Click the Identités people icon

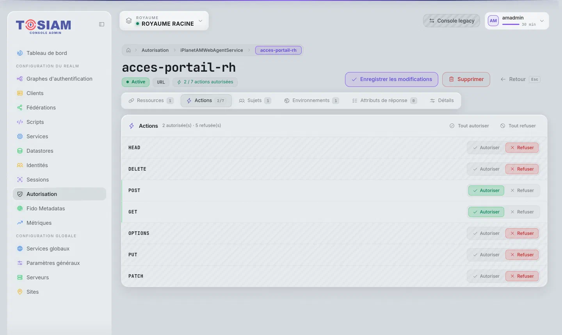pyautogui.click(x=20, y=165)
